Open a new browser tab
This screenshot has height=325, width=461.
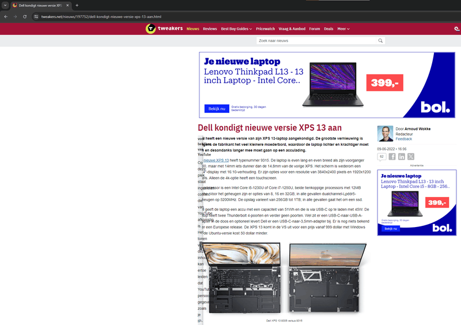tap(77, 5)
